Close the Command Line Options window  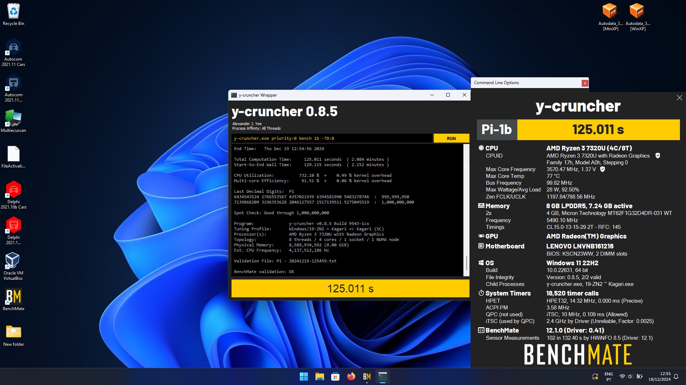point(585,83)
